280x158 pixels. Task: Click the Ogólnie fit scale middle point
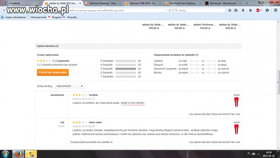(203, 61)
